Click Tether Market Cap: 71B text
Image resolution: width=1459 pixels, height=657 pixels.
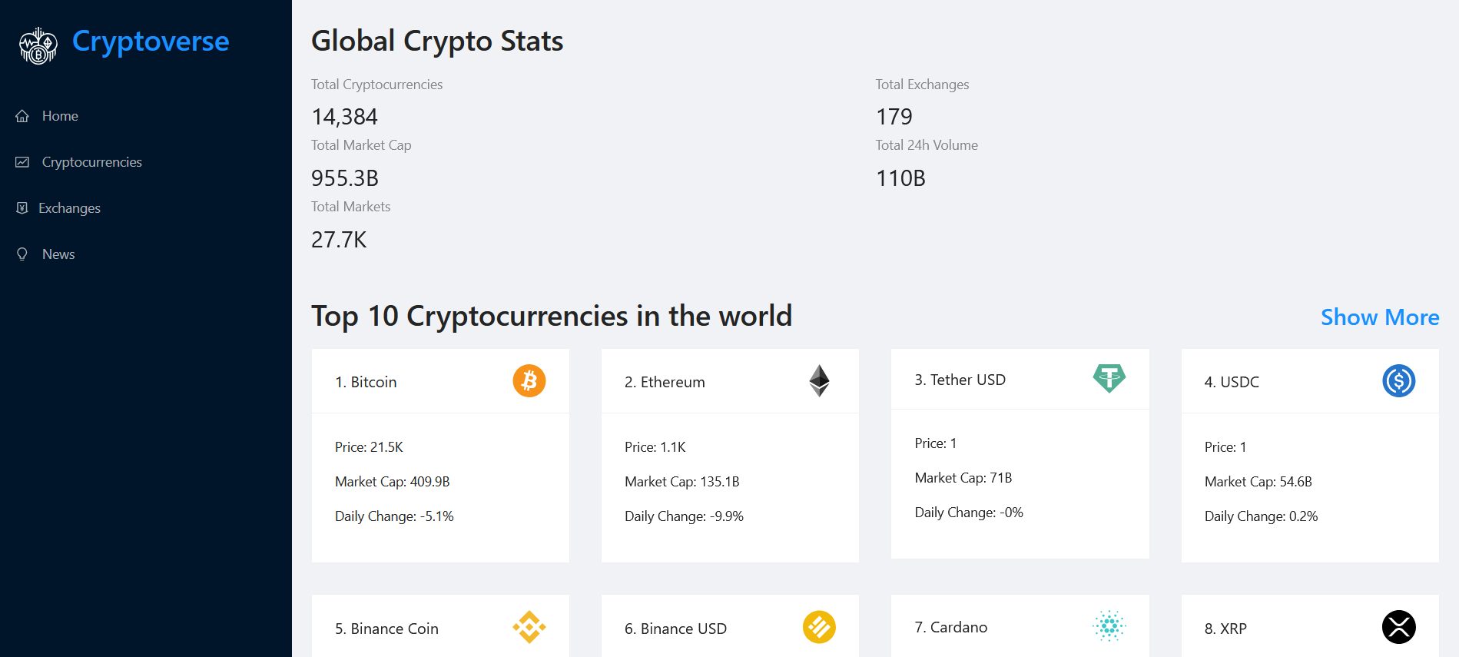click(963, 478)
